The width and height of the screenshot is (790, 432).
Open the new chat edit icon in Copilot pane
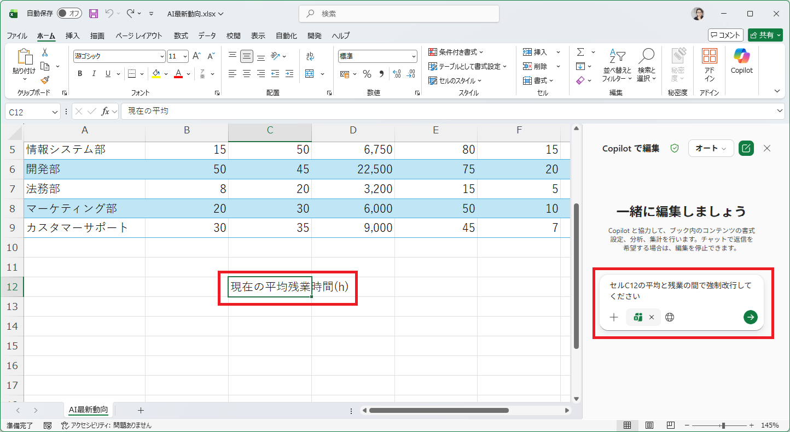(745, 148)
